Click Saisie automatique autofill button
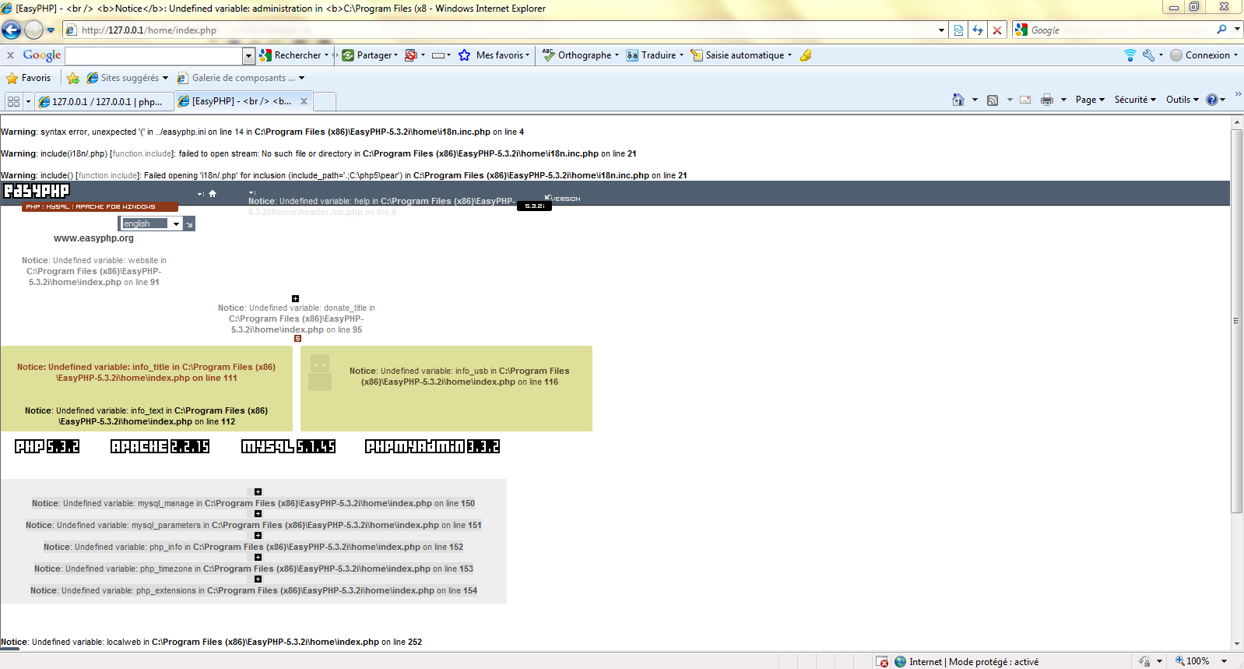 741,55
